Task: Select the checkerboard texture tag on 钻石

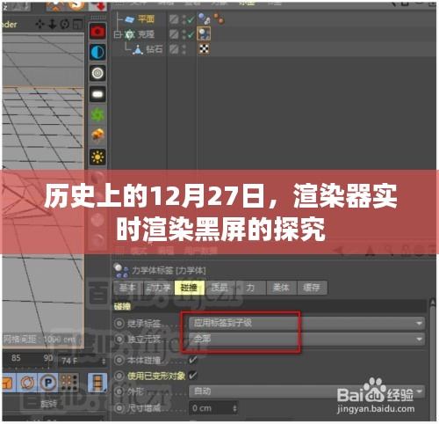Action: click(x=204, y=48)
